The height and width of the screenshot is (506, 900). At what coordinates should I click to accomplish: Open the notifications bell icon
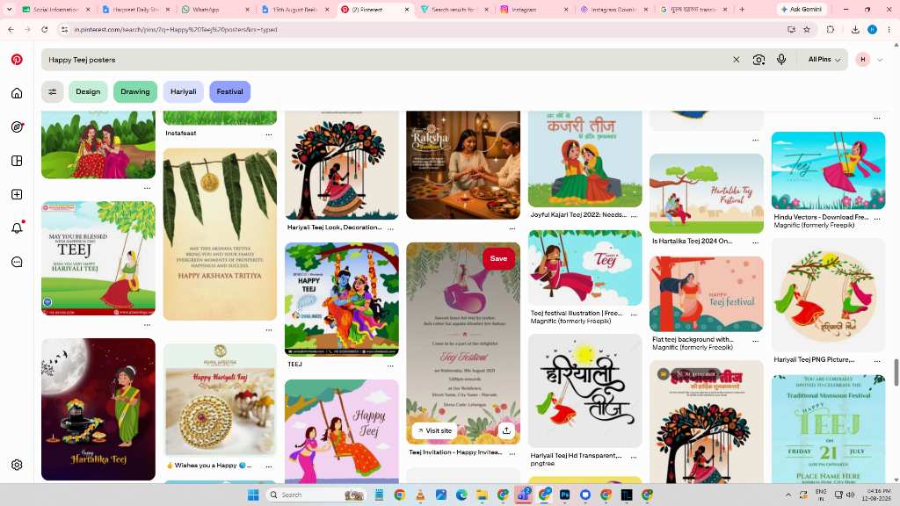17,228
